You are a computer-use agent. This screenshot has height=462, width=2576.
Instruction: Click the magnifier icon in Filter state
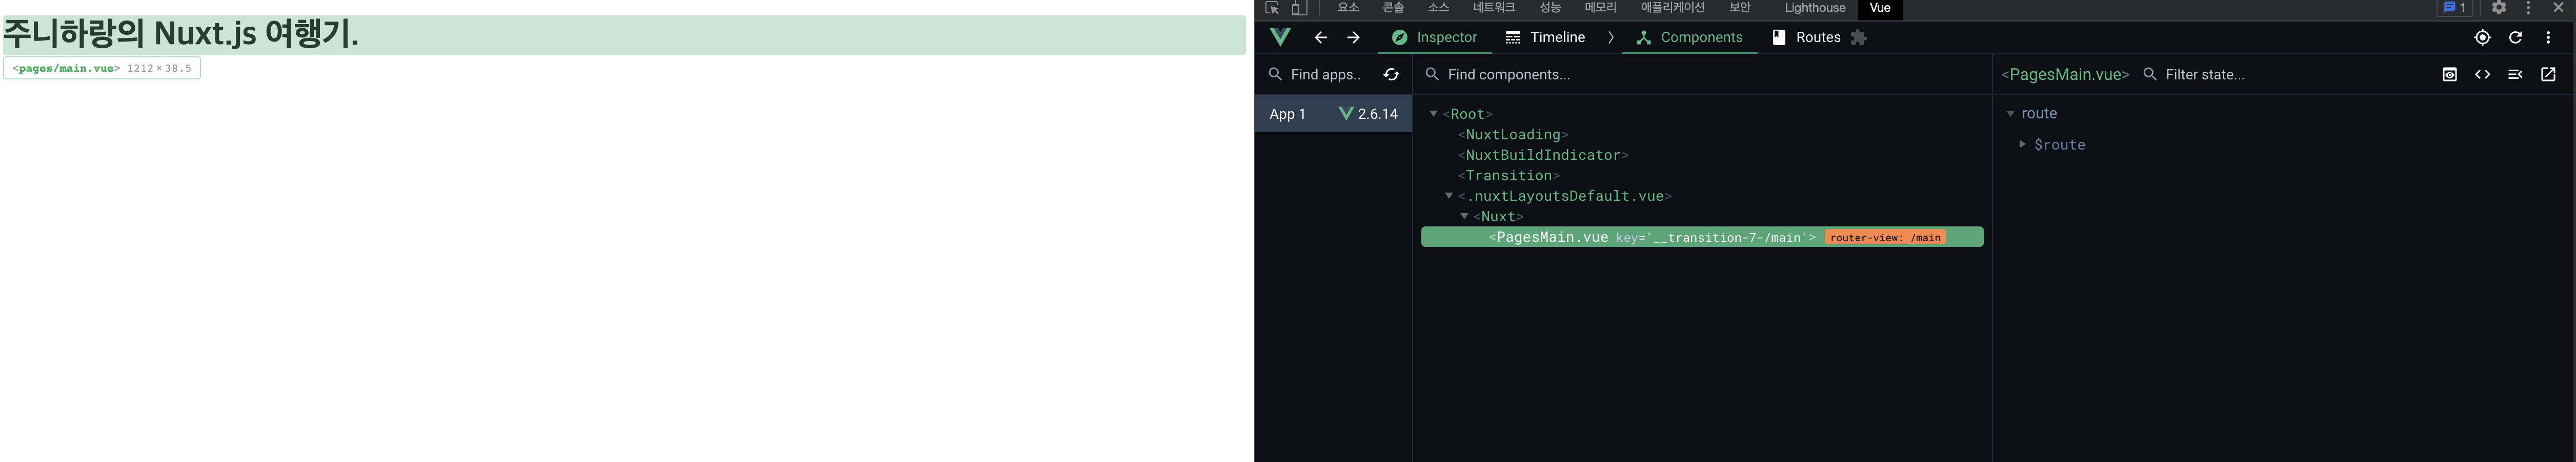point(2150,74)
